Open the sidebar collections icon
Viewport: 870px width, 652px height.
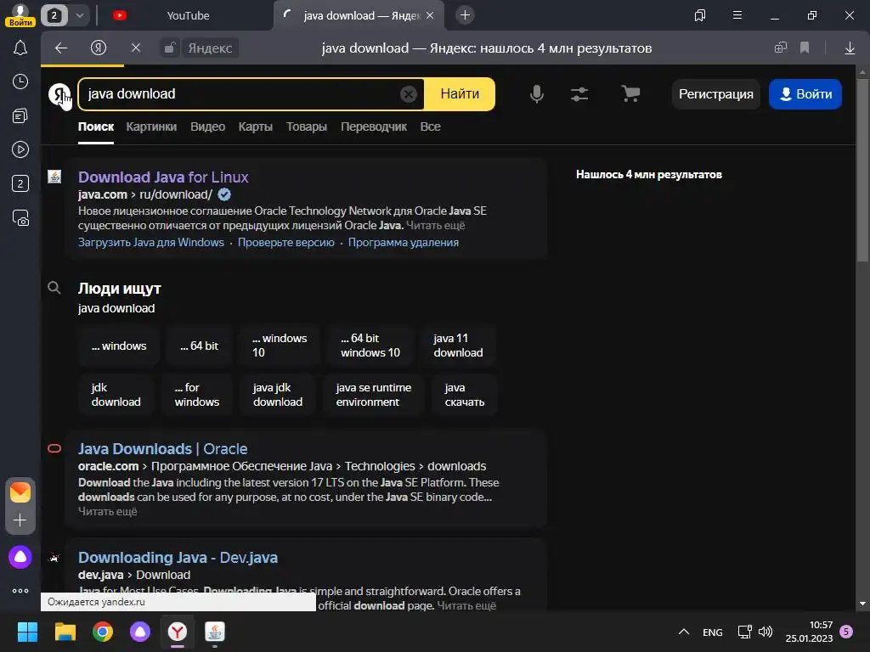point(20,115)
